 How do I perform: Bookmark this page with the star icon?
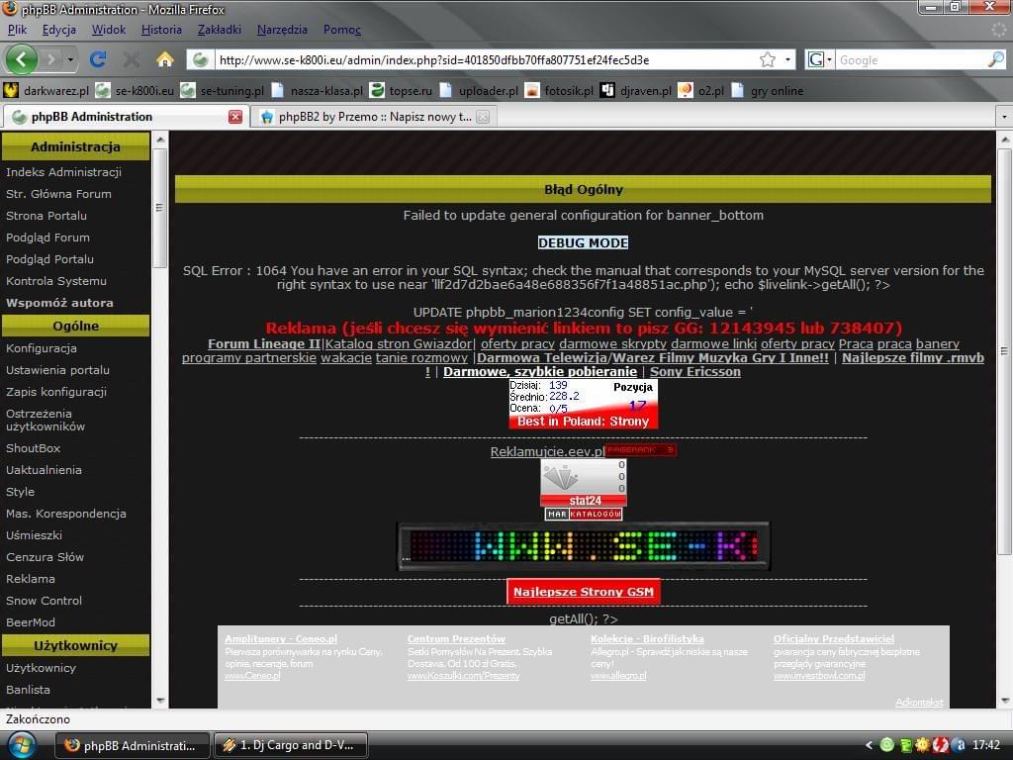768,60
